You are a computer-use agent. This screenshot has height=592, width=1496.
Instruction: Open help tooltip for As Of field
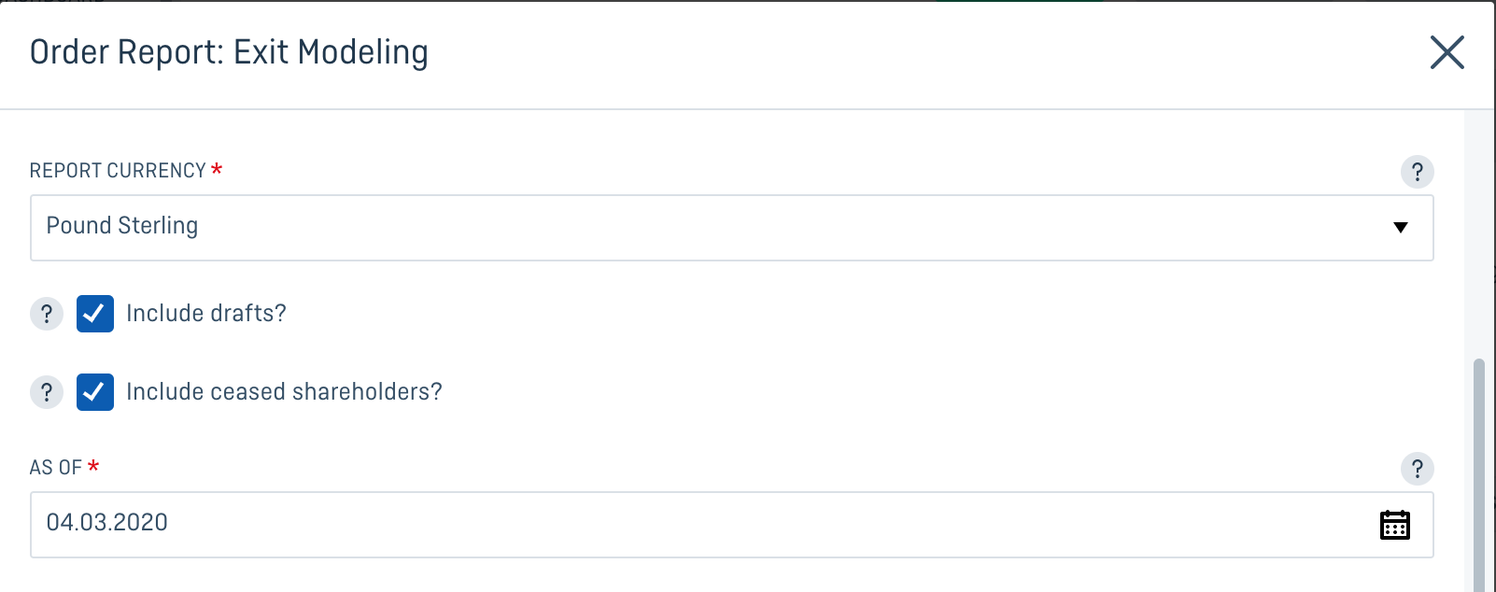click(x=1417, y=469)
